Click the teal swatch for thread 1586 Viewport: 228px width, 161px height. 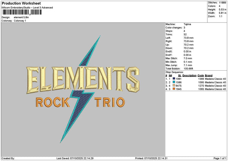[174, 82]
